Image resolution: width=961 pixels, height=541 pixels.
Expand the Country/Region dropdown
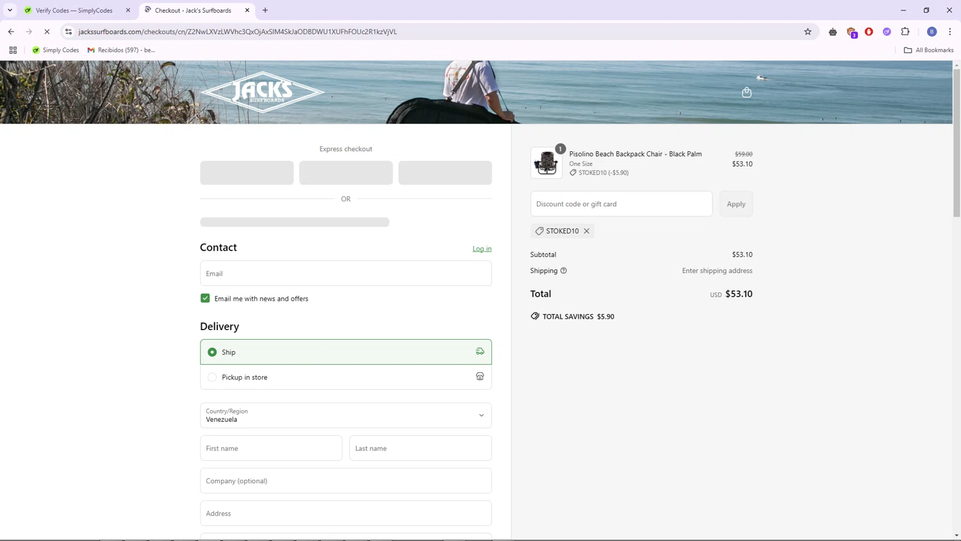(x=346, y=415)
